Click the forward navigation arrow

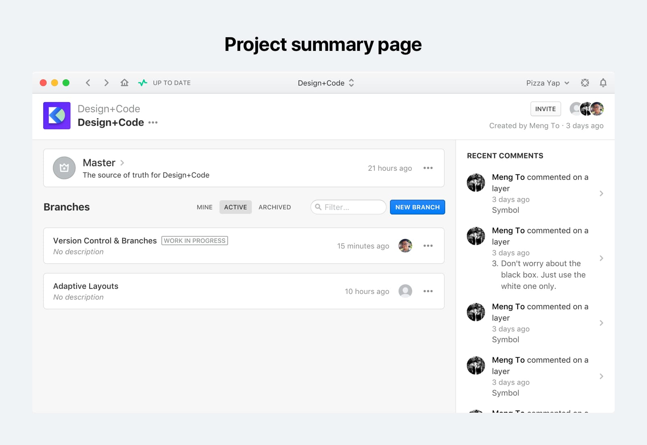click(x=106, y=82)
